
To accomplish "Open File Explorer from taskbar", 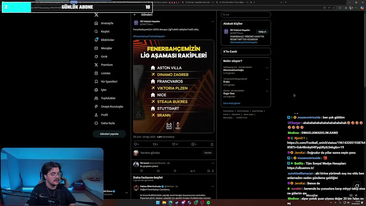I will tap(164, 203).
